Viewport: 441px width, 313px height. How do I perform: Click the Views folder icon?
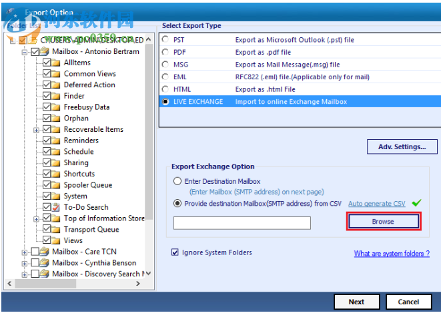click(x=55, y=240)
